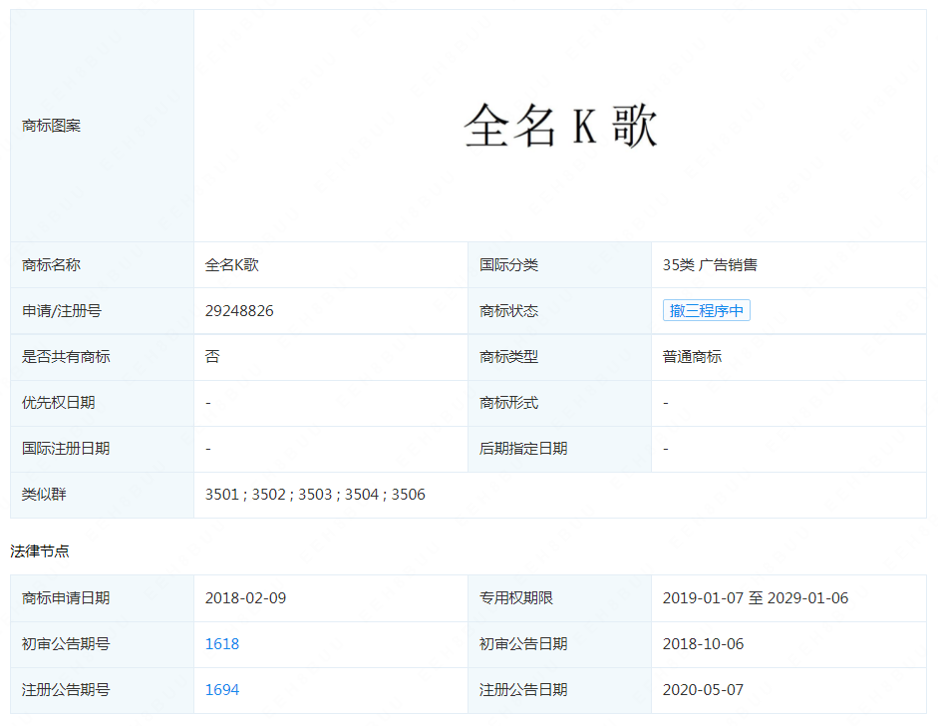Click the 国际分类 label
Viewport: 938px width, 726px height.
(x=509, y=265)
